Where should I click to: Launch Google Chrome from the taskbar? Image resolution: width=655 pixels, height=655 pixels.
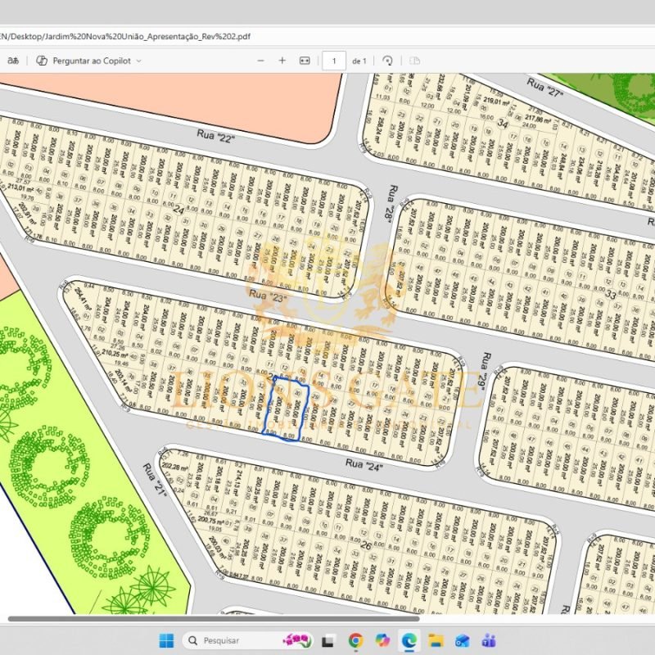click(355, 640)
